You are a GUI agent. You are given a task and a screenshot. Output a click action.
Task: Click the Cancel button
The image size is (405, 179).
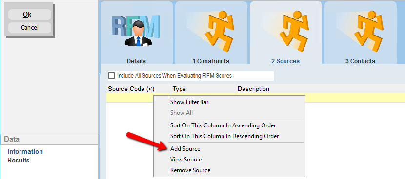coord(30,28)
